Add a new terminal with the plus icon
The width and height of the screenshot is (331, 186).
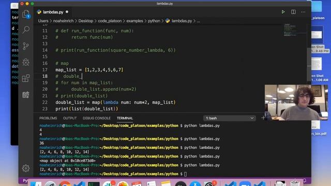point(263,118)
